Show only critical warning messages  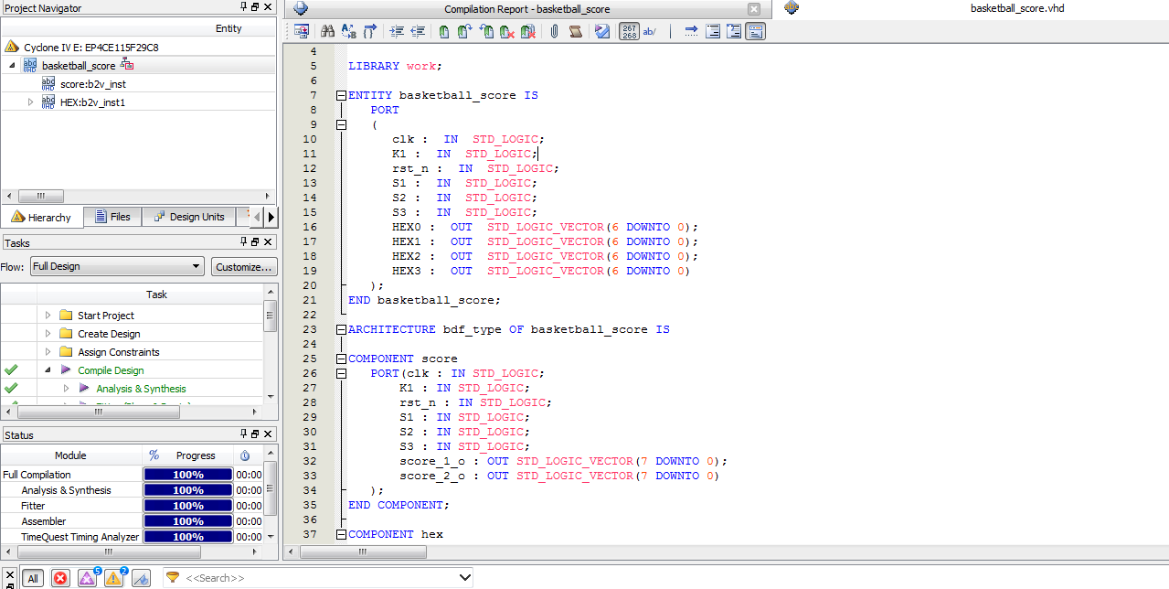click(x=88, y=578)
